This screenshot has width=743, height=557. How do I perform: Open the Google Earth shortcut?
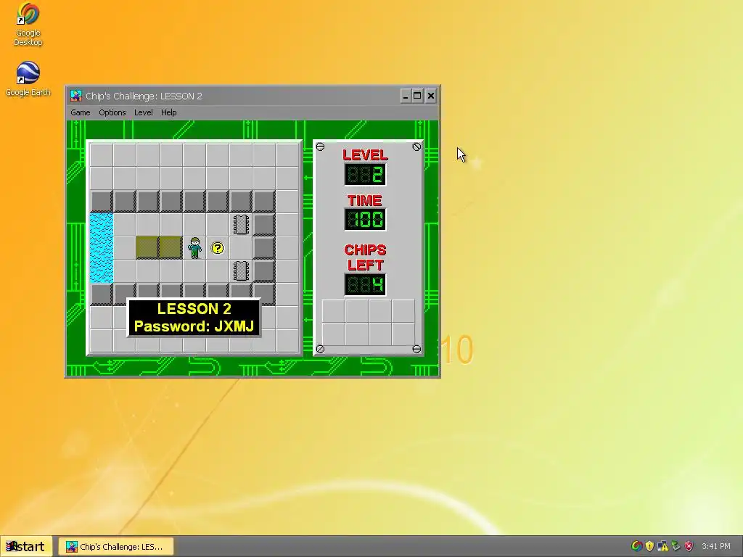click(x=28, y=79)
